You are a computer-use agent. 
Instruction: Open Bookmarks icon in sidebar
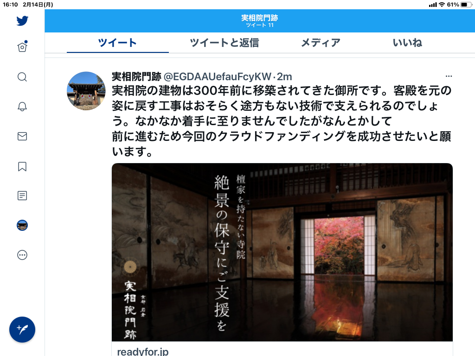(22, 166)
